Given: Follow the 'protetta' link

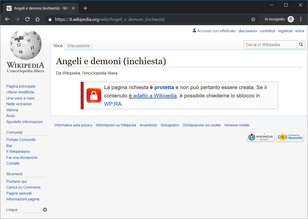Looking at the screenshot, I should 164,87.
